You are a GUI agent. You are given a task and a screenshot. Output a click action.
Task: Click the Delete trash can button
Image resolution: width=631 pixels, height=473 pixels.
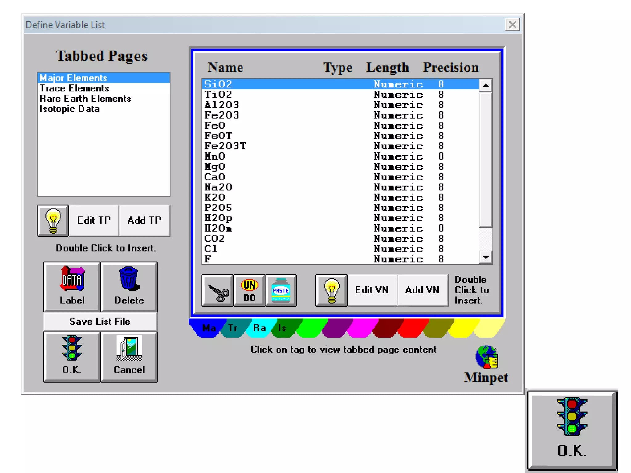[x=129, y=287]
